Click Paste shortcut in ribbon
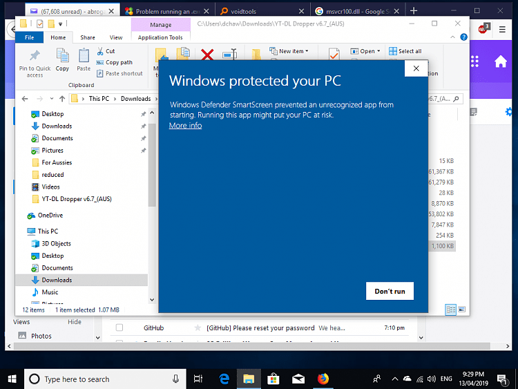Viewport: 518px width, 389px height. (119, 73)
